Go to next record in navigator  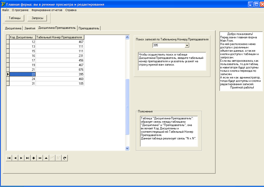pos(21,158)
